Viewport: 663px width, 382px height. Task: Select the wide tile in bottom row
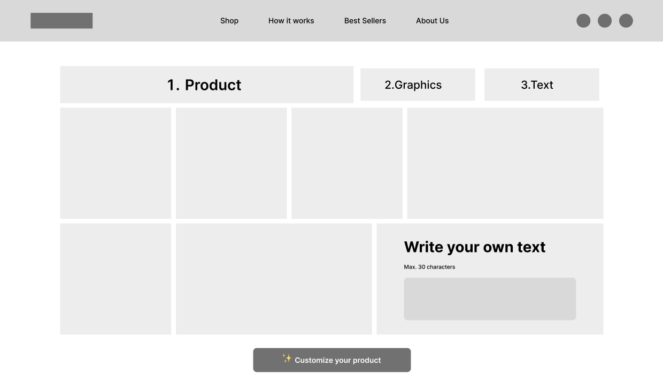click(274, 279)
